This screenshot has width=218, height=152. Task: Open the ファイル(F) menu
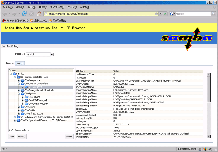pyautogui.click(x=7, y=7)
